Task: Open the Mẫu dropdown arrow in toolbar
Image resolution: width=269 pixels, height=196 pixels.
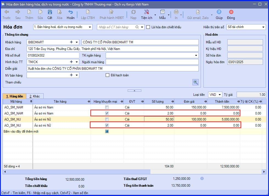Action: 169,15
